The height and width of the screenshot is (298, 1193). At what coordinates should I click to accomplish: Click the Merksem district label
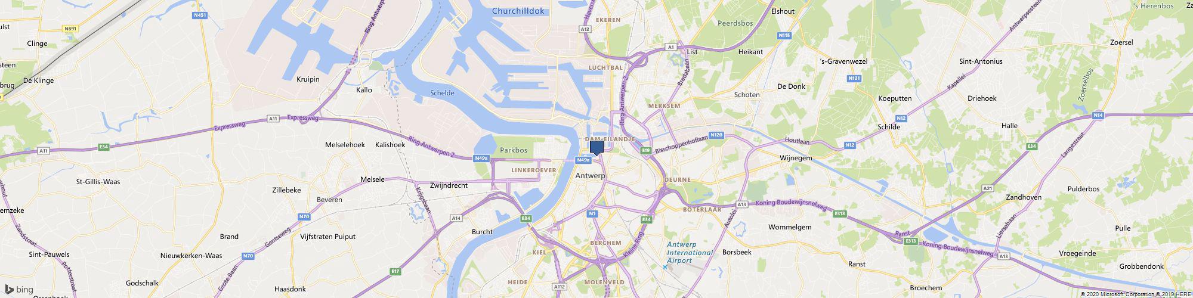(x=664, y=105)
